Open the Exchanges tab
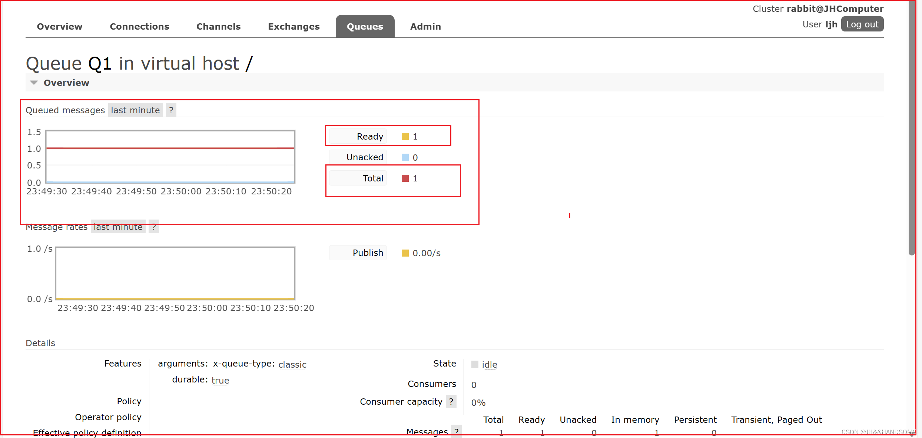This screenshot has height=438, width=922. 293,26
